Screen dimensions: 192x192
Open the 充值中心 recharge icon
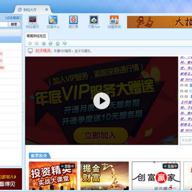click(x=53, y=22)
